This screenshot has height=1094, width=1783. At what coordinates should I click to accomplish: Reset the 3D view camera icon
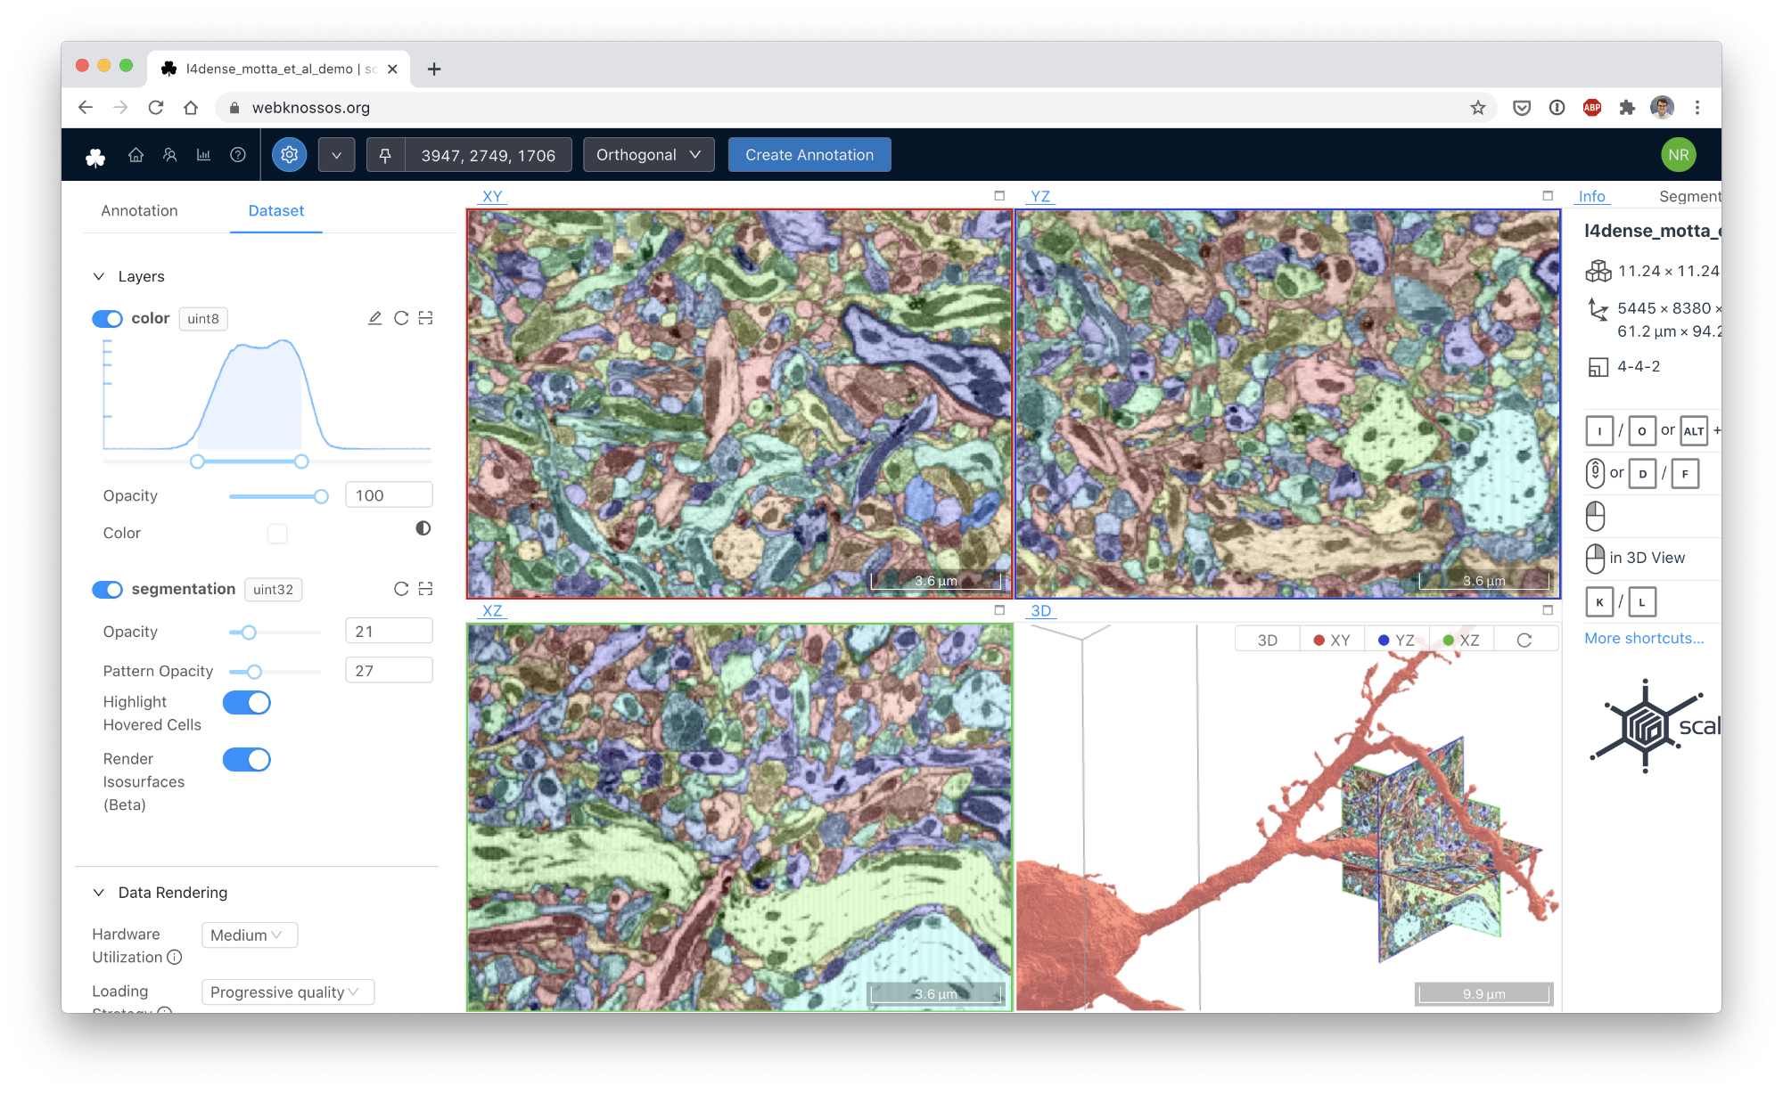pos(1524,640)
